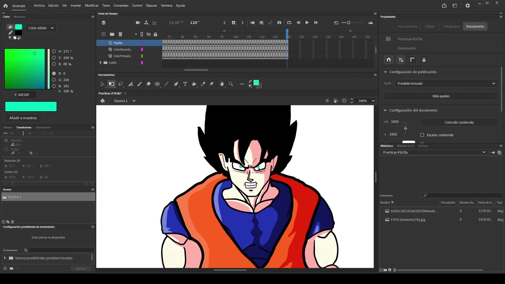Toggle lock all layers padlock icon

[x=155, y=34]
